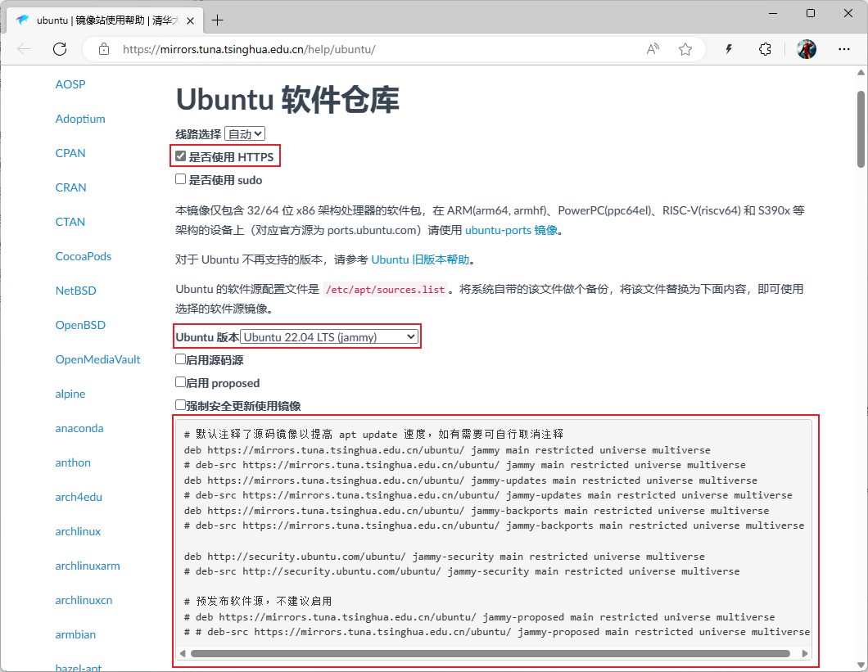
Task: Open the browser extensions puzzle icon
Action: 765,49
